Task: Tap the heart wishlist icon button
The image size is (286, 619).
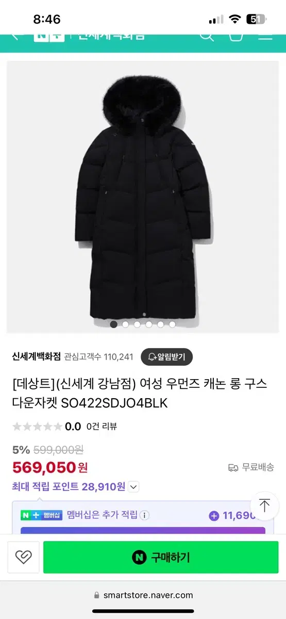Action: click(x=23, y=557)
